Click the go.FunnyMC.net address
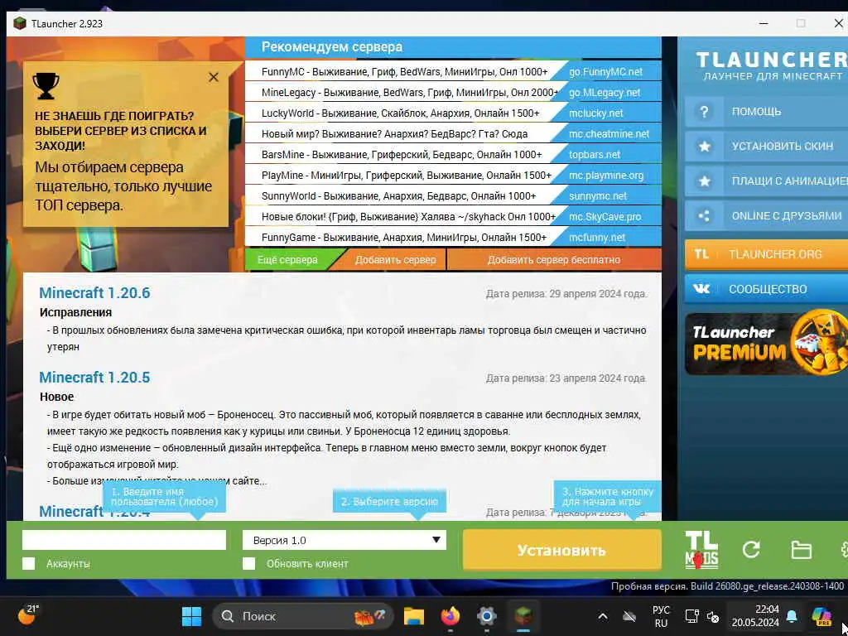Viewport: 848px width, 636px height. point(605,71)
